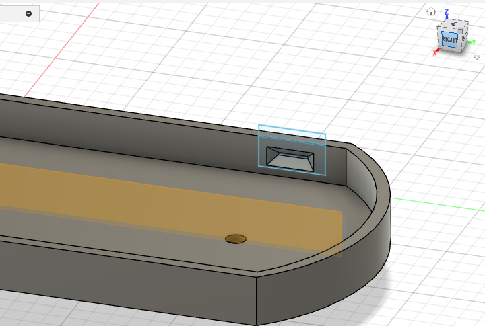Select the small circular hole in the floor
The width and height of the screenshot is (485, 326).
click(x=236, y=239)
